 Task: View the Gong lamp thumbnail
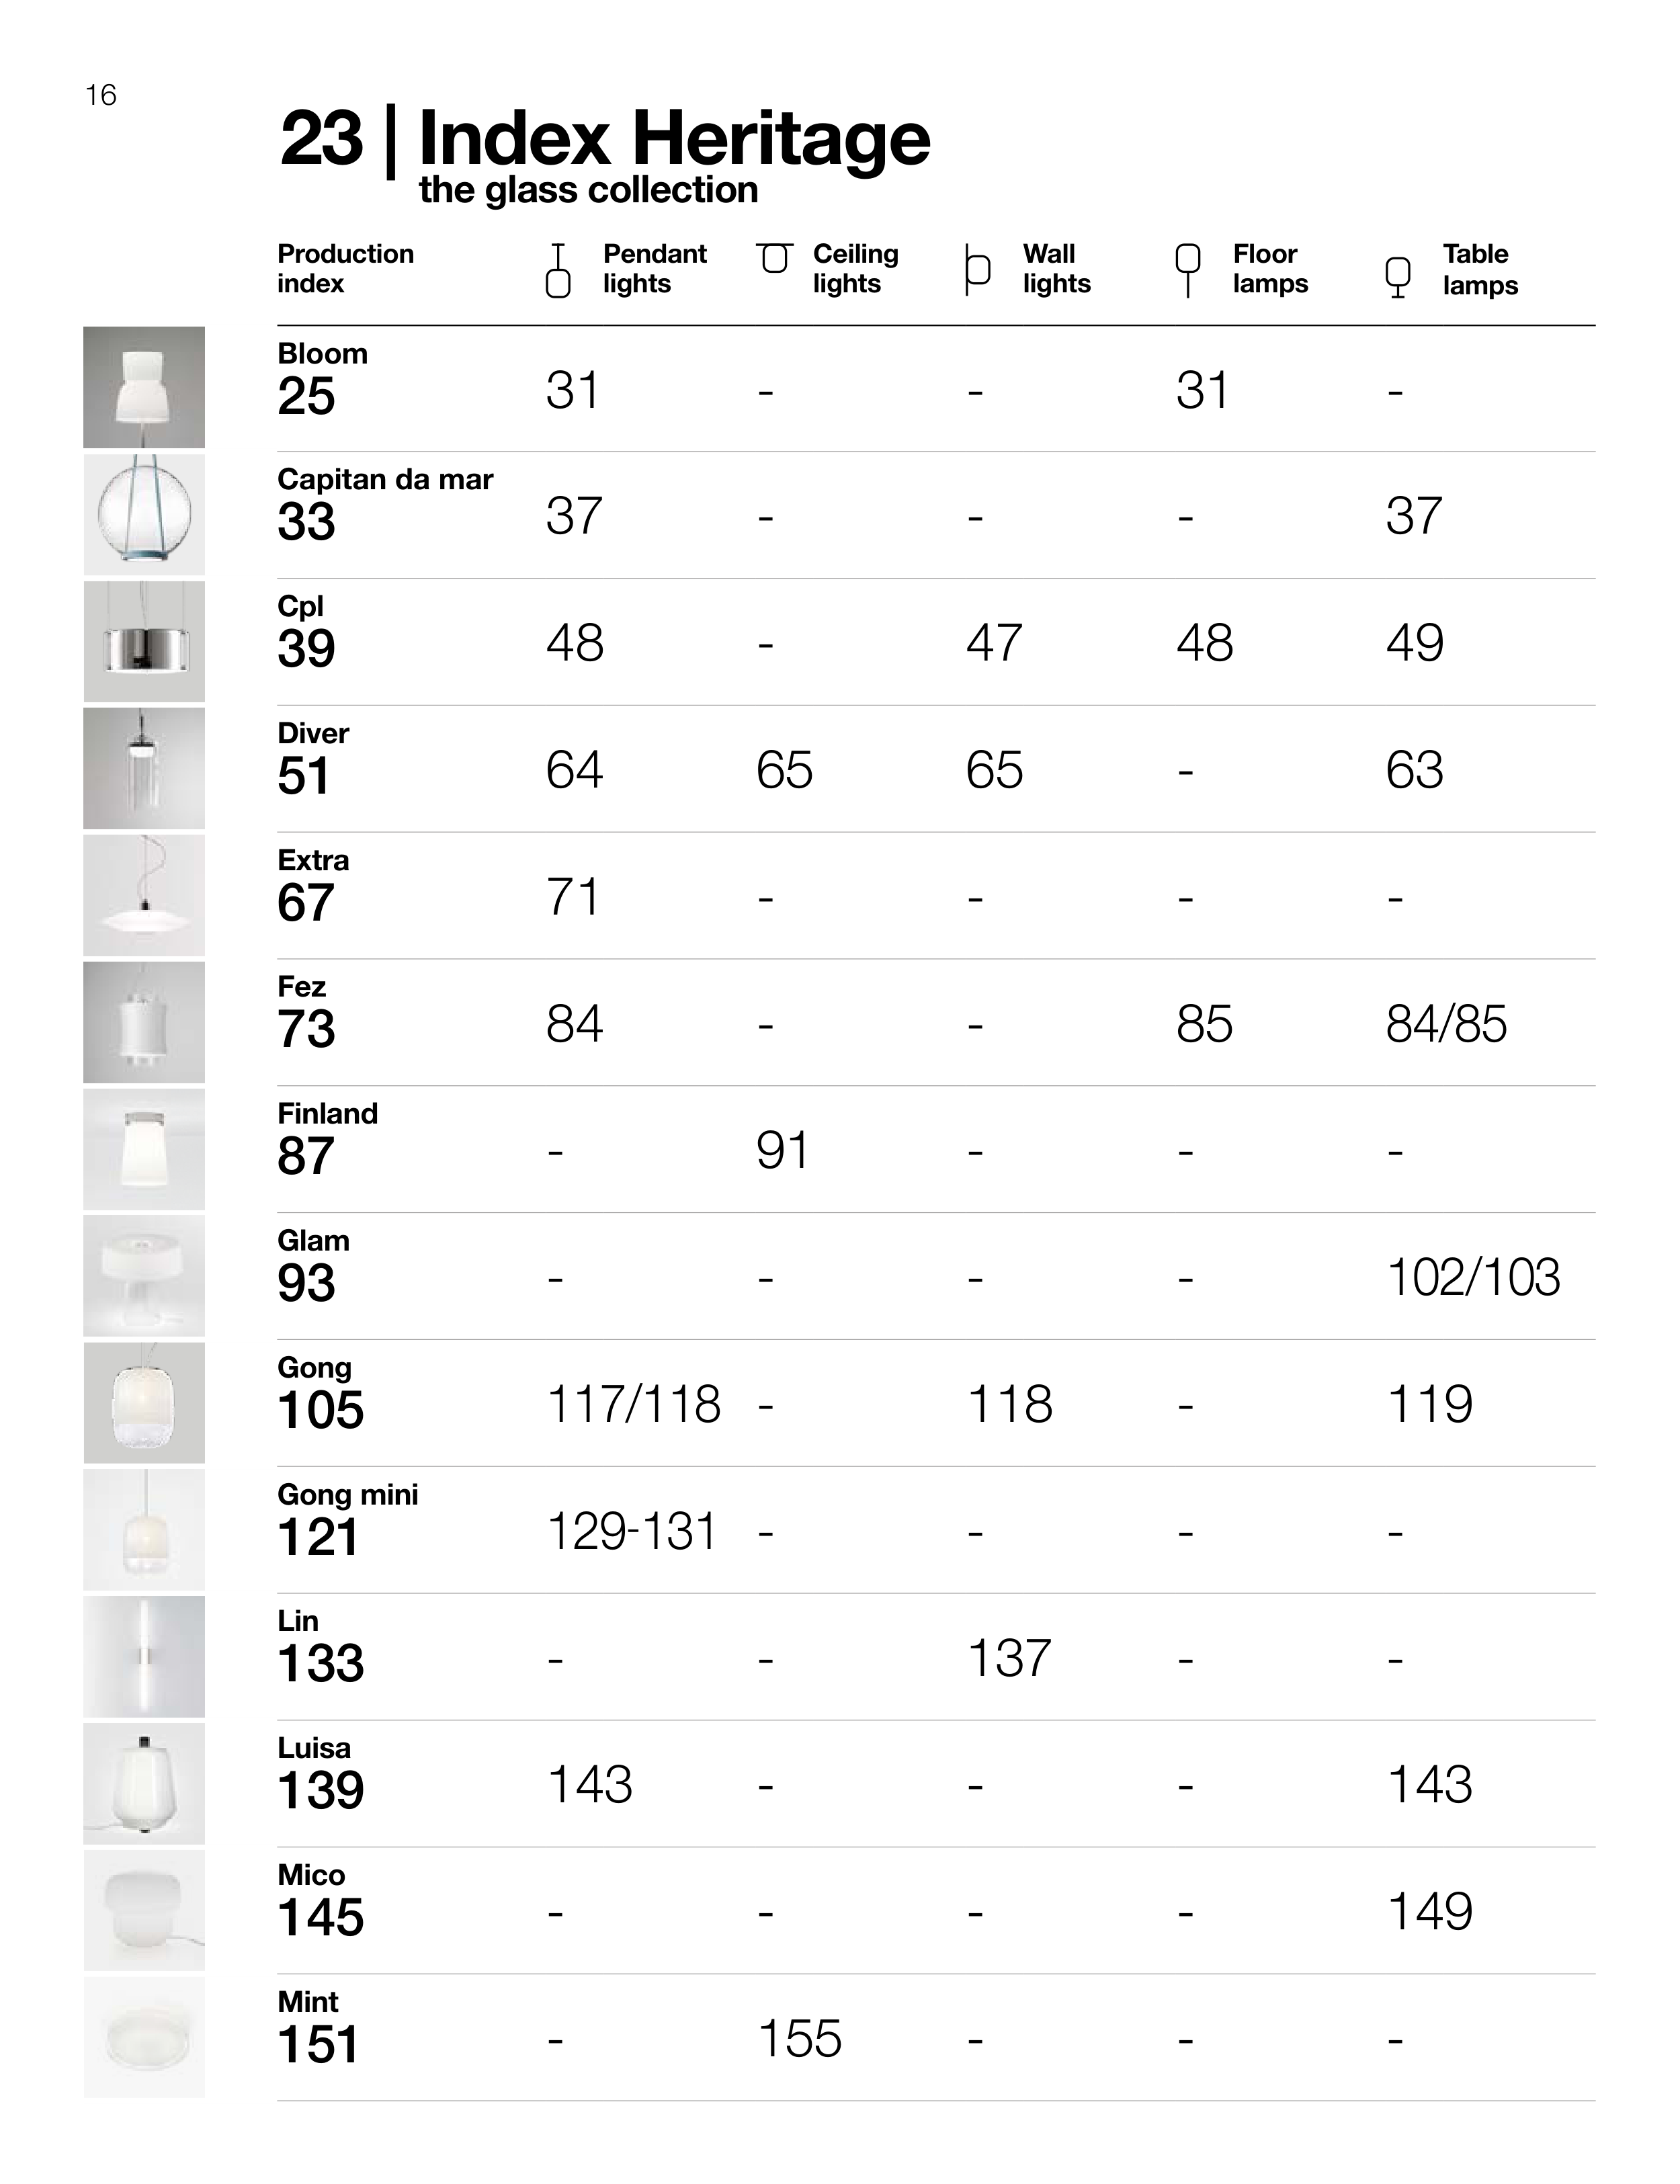[x=144, y=1403]
